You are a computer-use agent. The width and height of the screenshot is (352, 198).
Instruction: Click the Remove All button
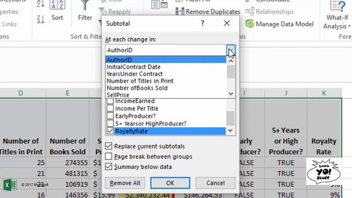pyautogui.click(x=125, y=183)
